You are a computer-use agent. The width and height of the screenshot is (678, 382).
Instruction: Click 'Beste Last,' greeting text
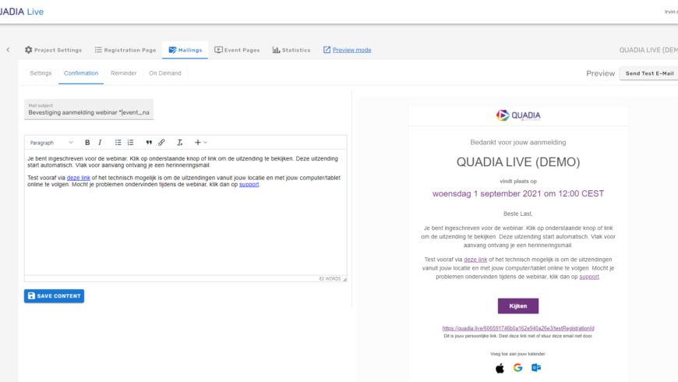pyautogui.click(x=518, y=214)
